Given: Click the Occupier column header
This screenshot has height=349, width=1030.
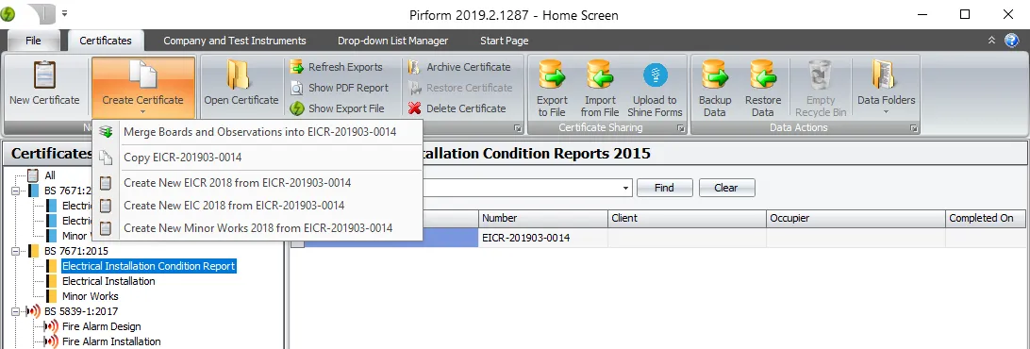Looking at the screenshot, I should click(x=856, y=218).
